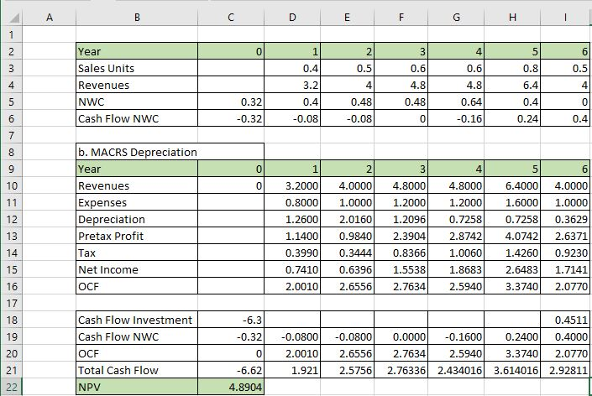The height and width of the screenshot is (396, 592).
Task: Click the -6.3 investment value cell
Action: pos(231,320)
